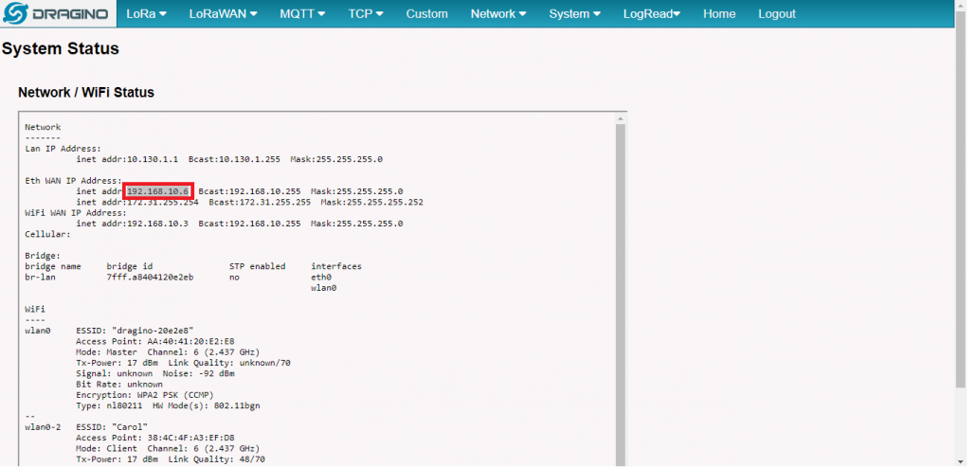Expand the TCP menu
Image resolution: width=976 pixels, height=467 pixels.
click(366, 14)
